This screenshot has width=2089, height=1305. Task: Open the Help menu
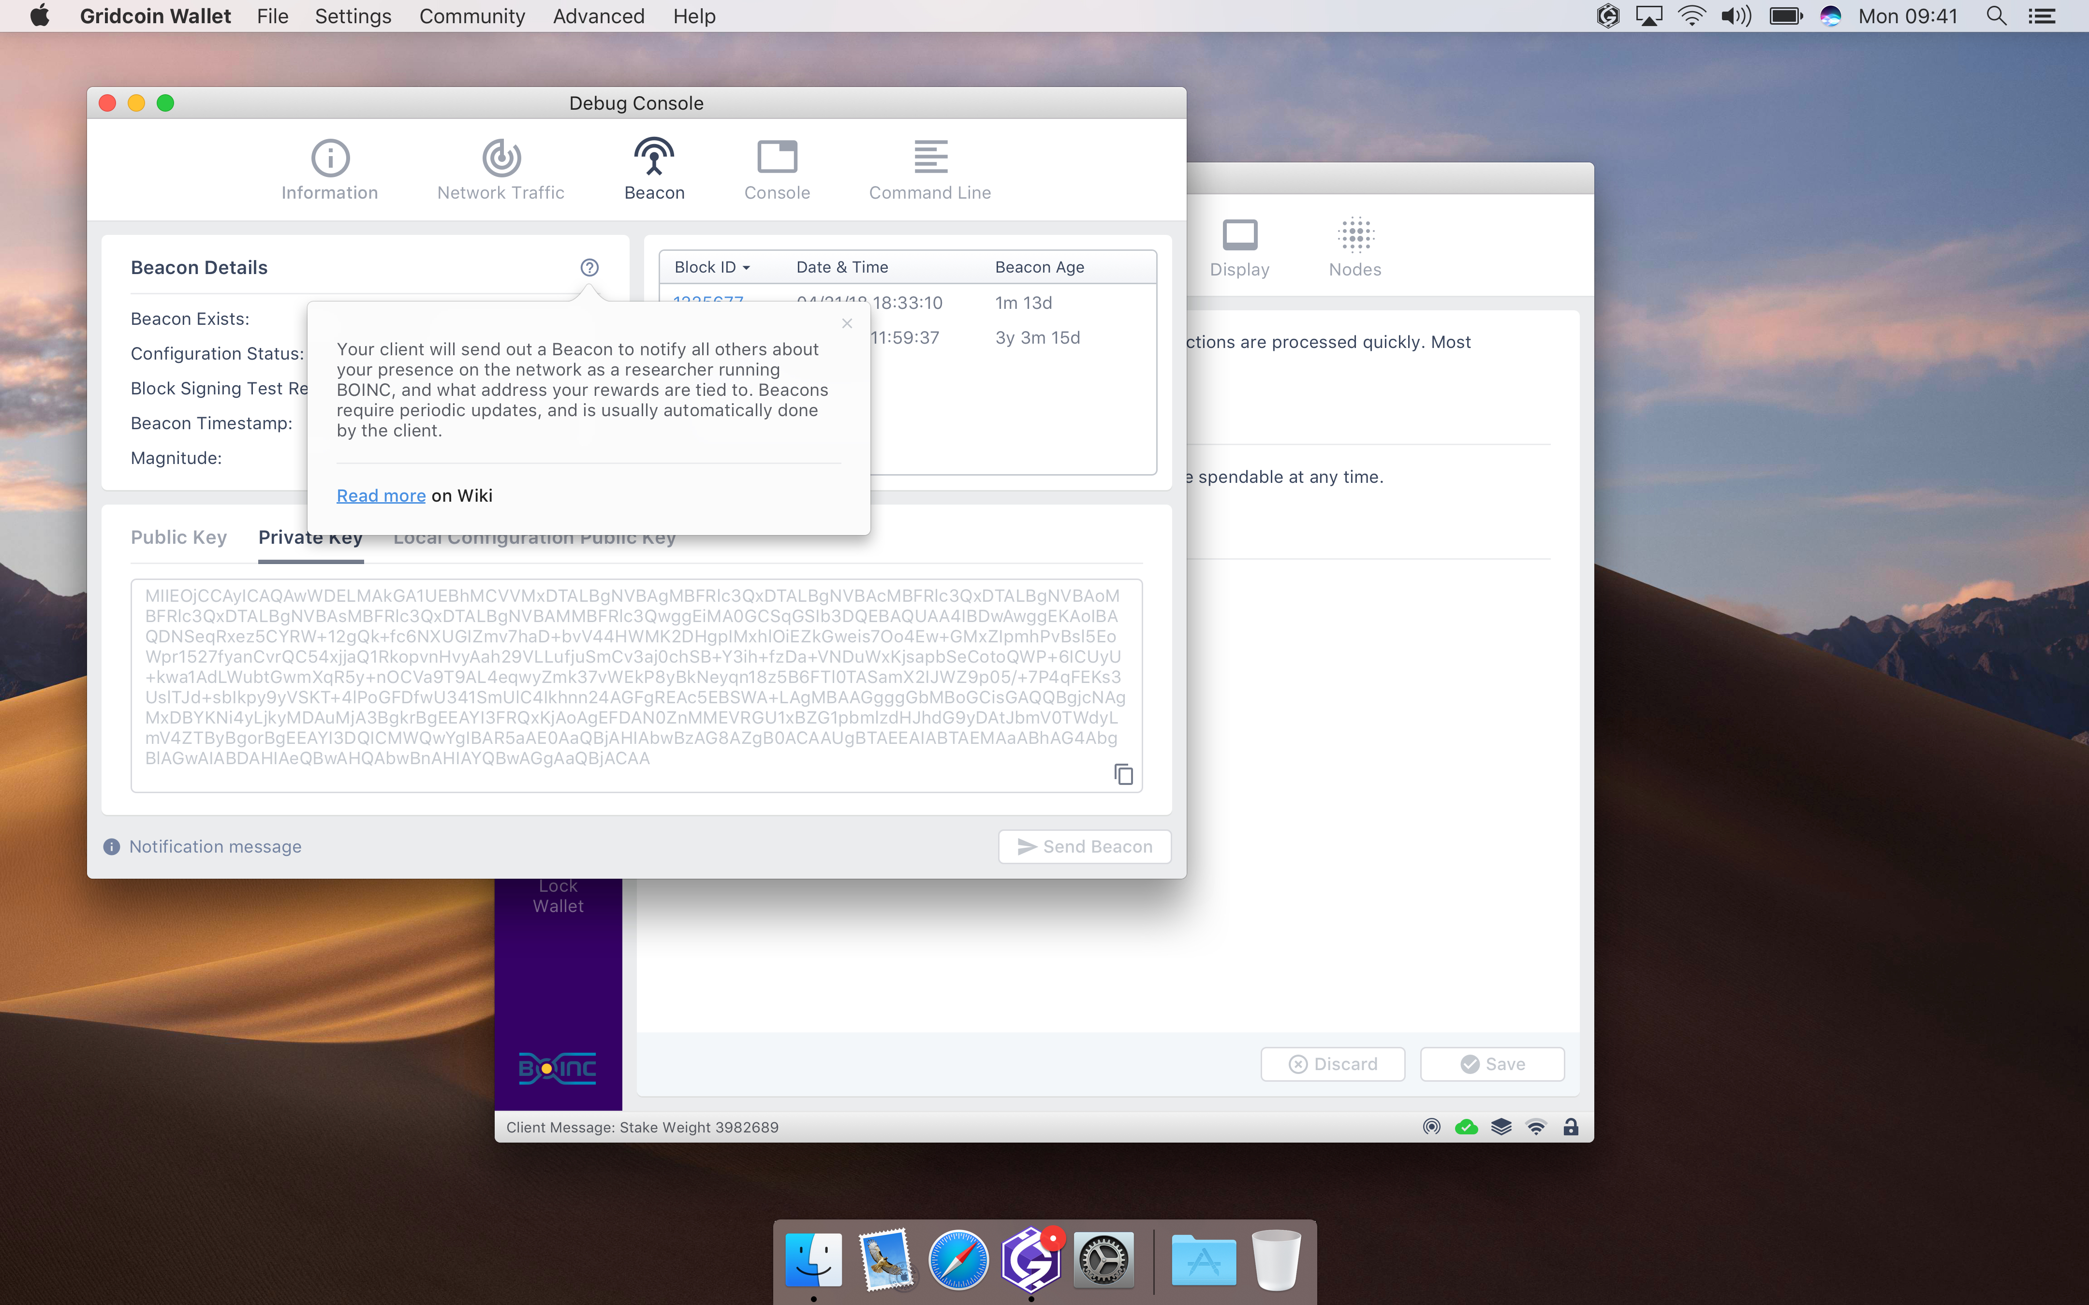click(694, 16)
